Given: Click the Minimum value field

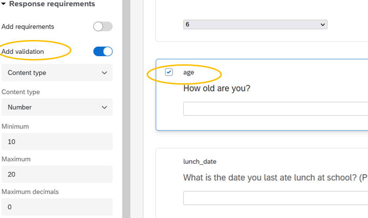Looking at the screenshot, I should pos(57,142).
